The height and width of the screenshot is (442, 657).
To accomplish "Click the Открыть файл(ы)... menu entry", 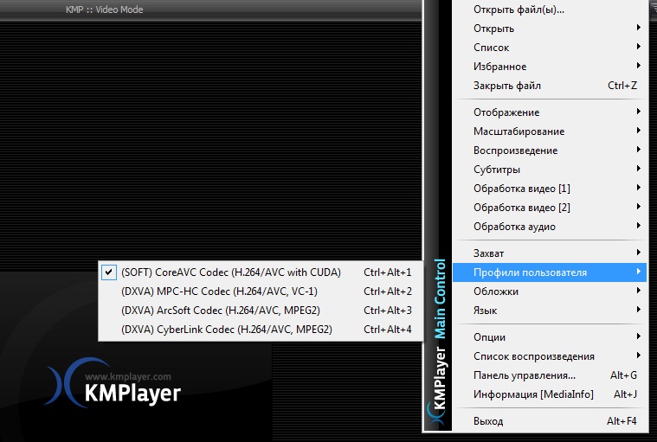I will coord(519,10).
